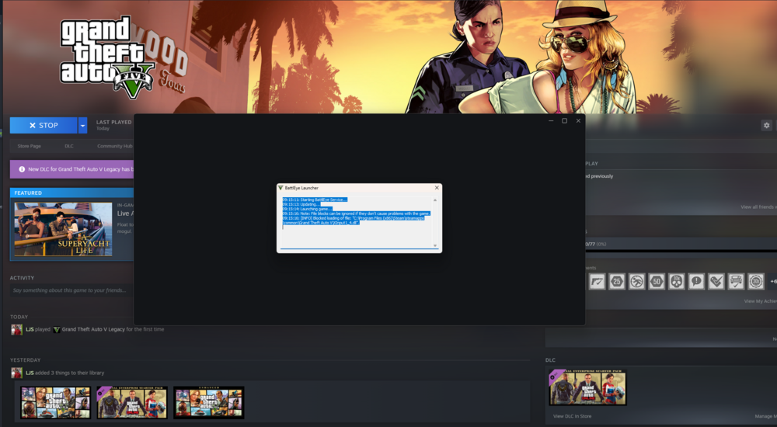The width and height of the screenshot is (777, 427).
Task: Close the BattlEye Launcher dialog
Action: pos(437,188)
